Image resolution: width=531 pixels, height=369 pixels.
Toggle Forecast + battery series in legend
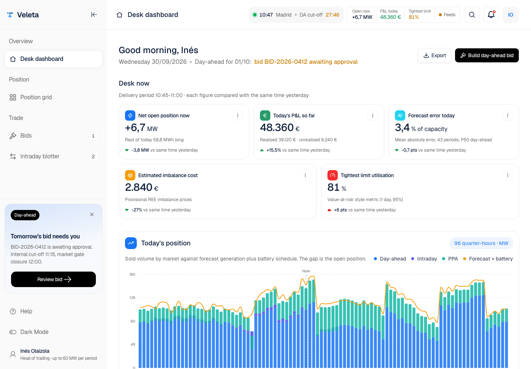[488, 259]
